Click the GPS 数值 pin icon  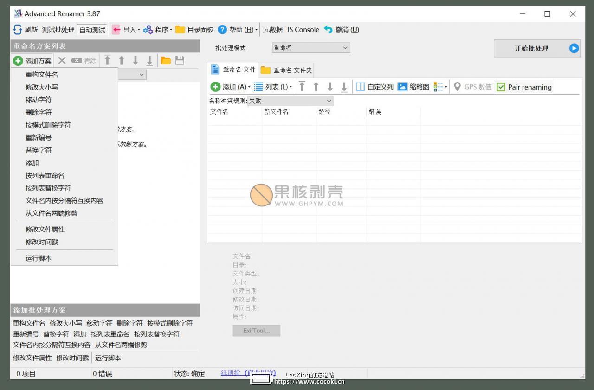pos(457,87)
